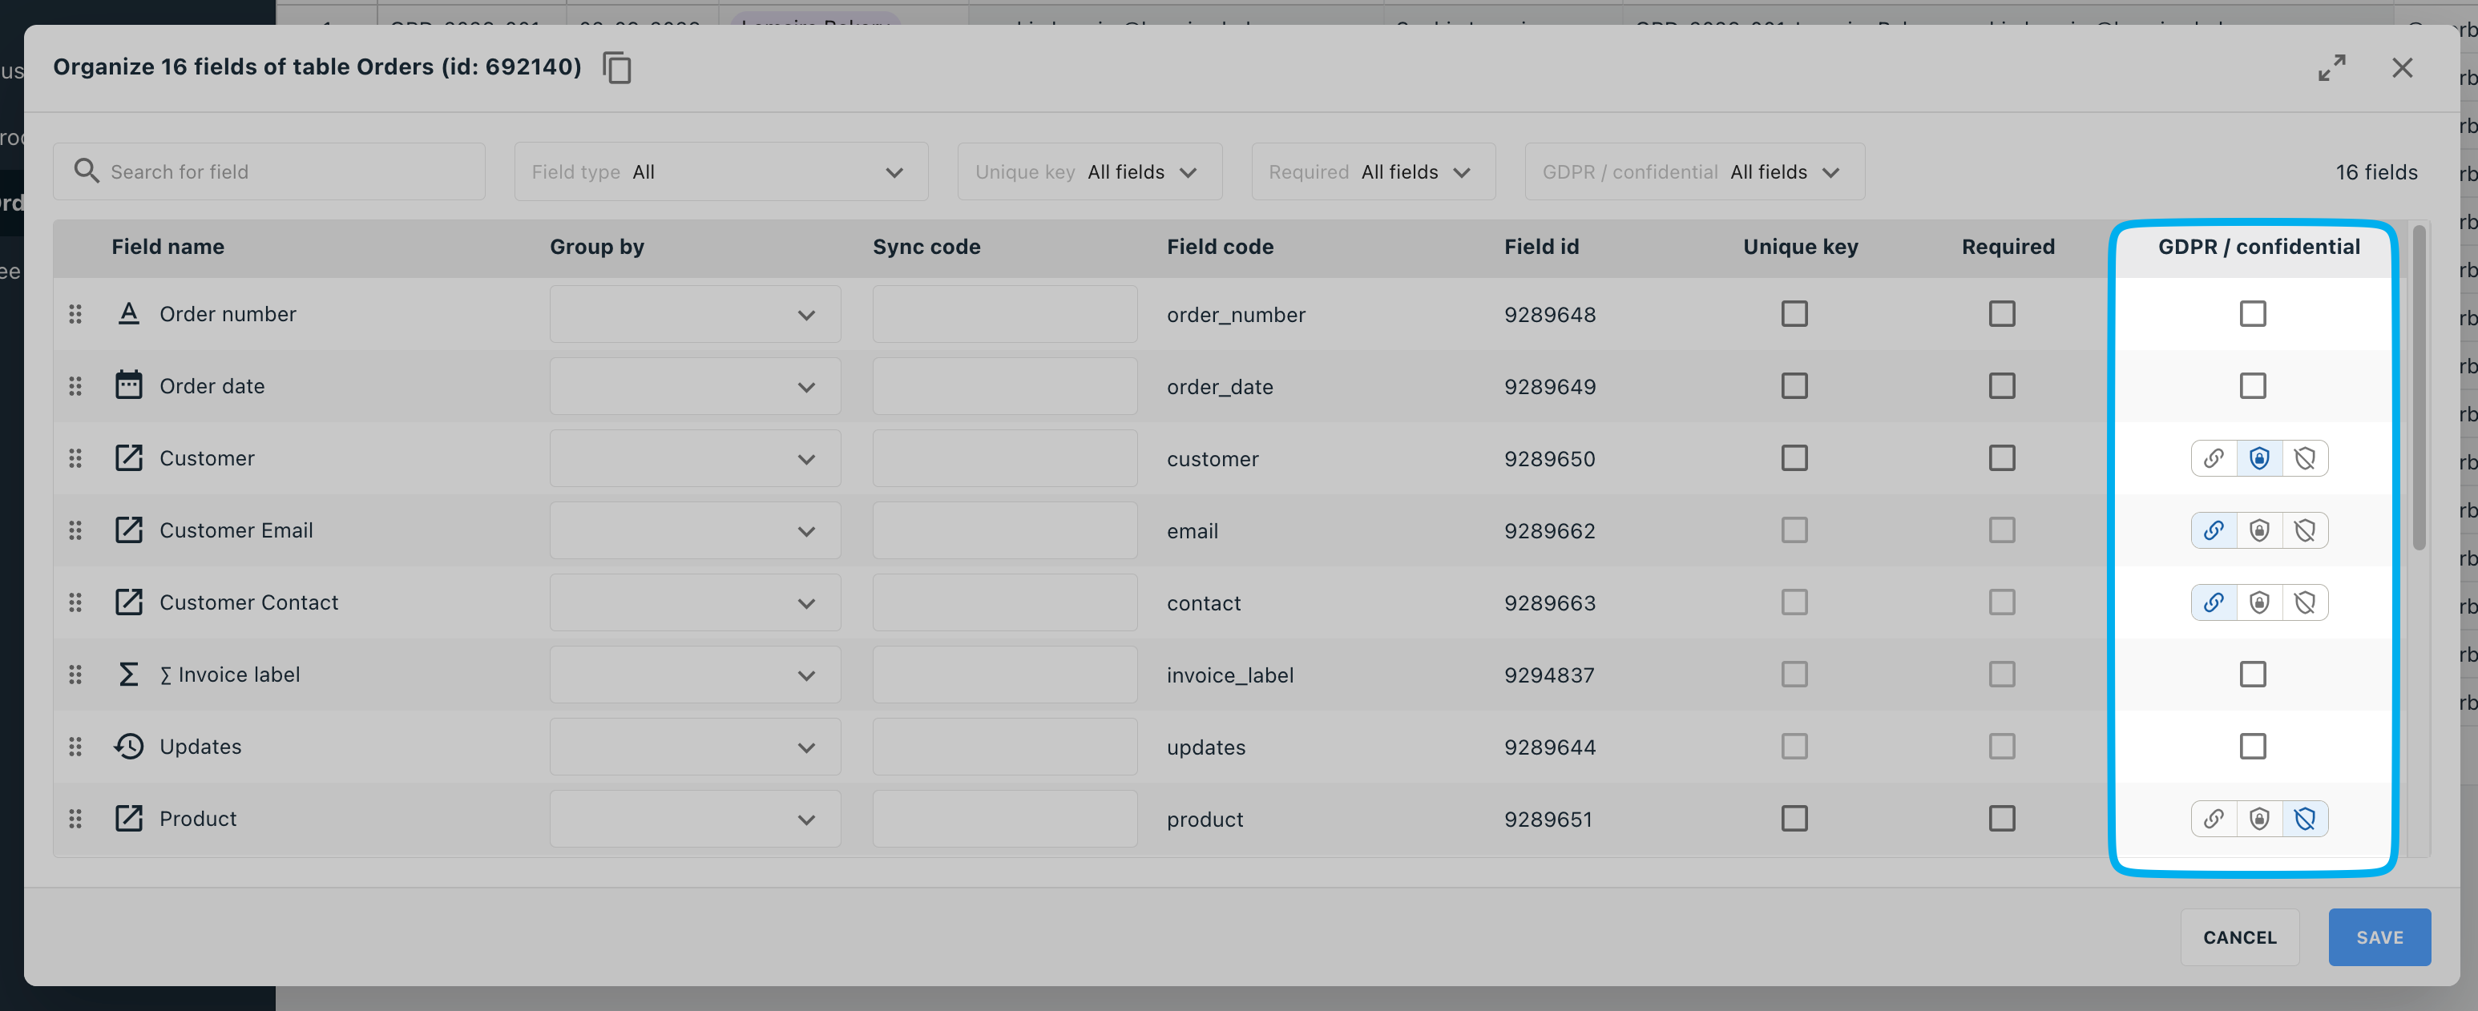Click the calendar icon beside Order date
This screenshot has height=1011, width=2478.
128,385
